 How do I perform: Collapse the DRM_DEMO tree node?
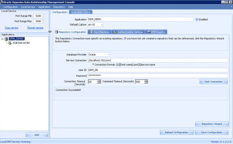2,39
